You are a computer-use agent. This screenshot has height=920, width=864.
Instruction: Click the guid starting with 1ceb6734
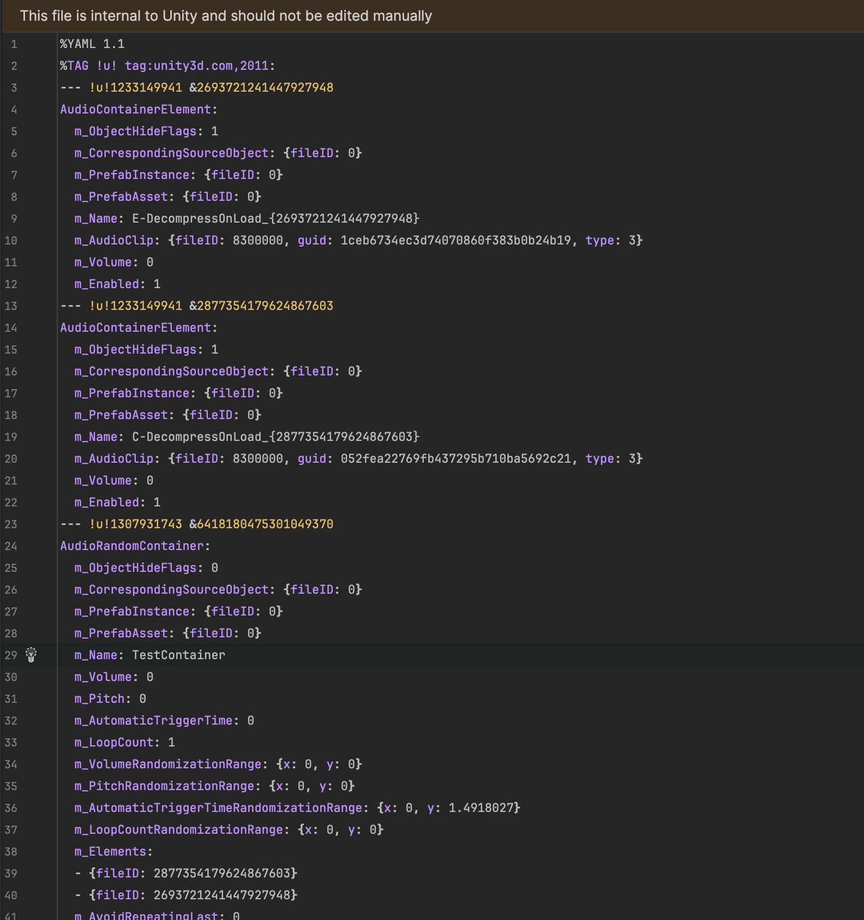coord(455,241)
